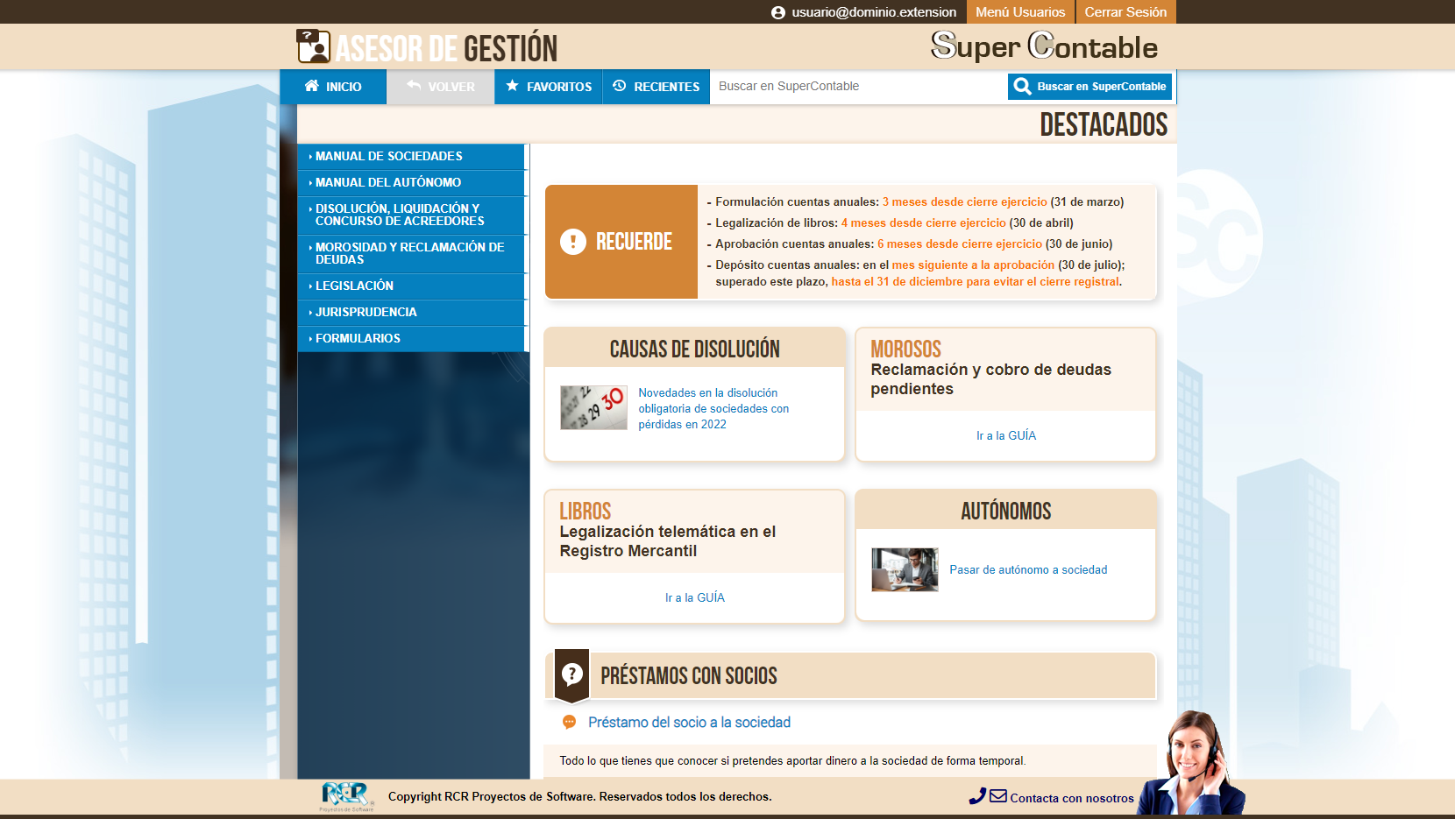The width and height of the screenshot is (1455, 819).
Task: Click the AUTÓNOMOS card heading
Action: 1006,511
